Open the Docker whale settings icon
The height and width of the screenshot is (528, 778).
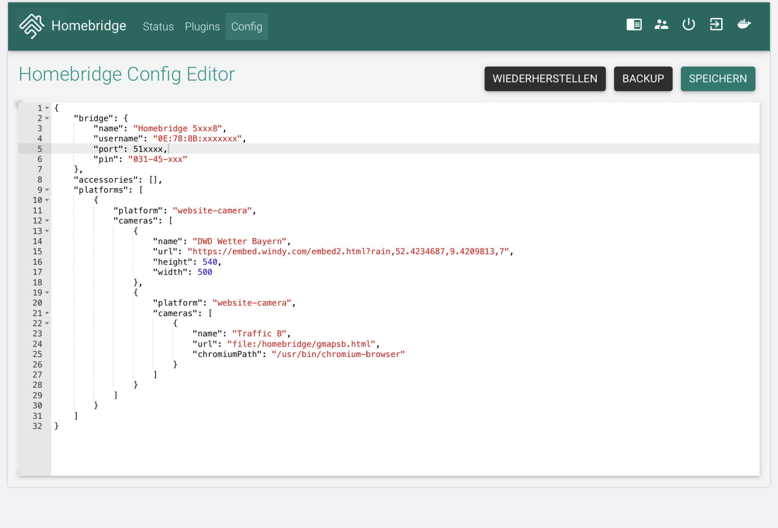coord(744,24)
